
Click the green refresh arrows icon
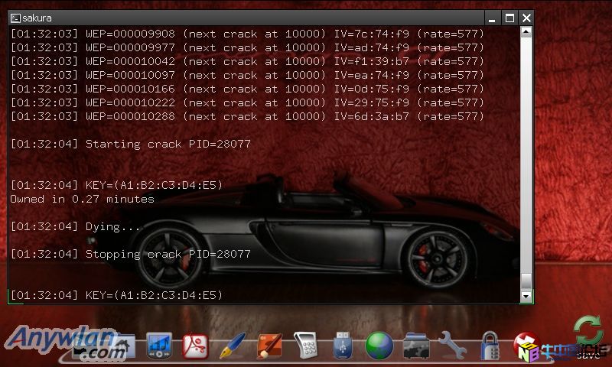coord(588,331)
